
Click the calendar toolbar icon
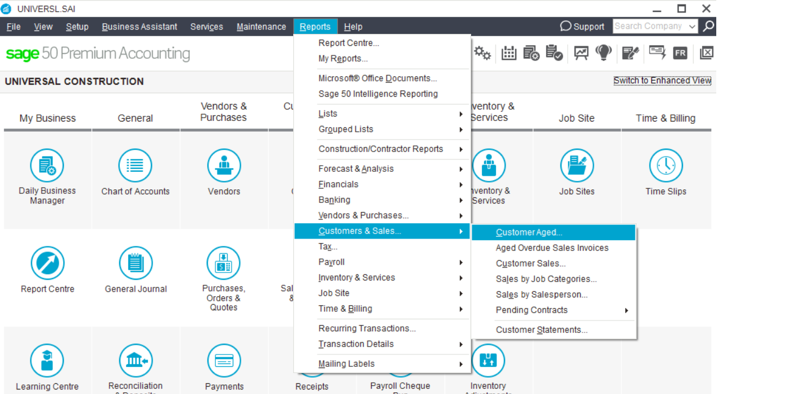pyautogui.click(x=509, y=53)
